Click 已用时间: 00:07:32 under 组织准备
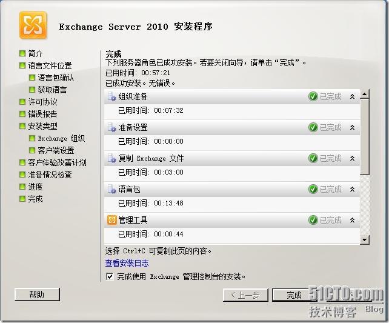This screenshot has width=389, height=323. coord(151,110)
